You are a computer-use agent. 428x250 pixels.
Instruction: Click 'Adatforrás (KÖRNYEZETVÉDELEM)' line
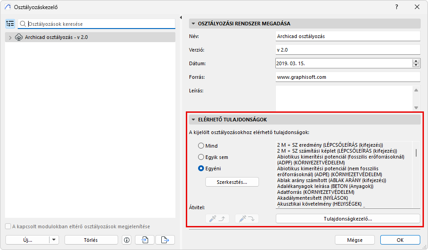(x=315, y=192)
